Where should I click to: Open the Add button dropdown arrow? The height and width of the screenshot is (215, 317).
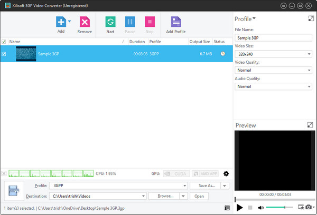pos(69,21)
